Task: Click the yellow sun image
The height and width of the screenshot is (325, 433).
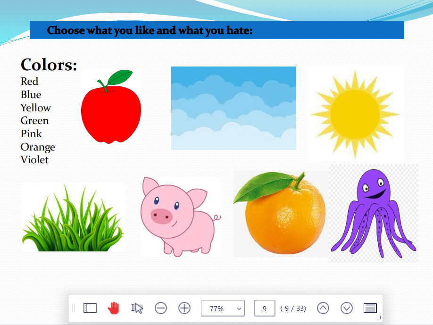Action: coord(355,113)
